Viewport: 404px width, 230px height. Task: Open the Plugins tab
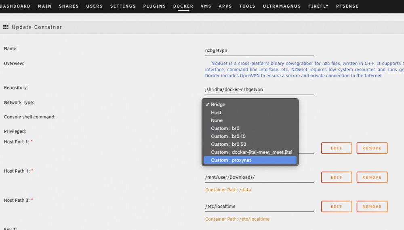pos(155,6)
